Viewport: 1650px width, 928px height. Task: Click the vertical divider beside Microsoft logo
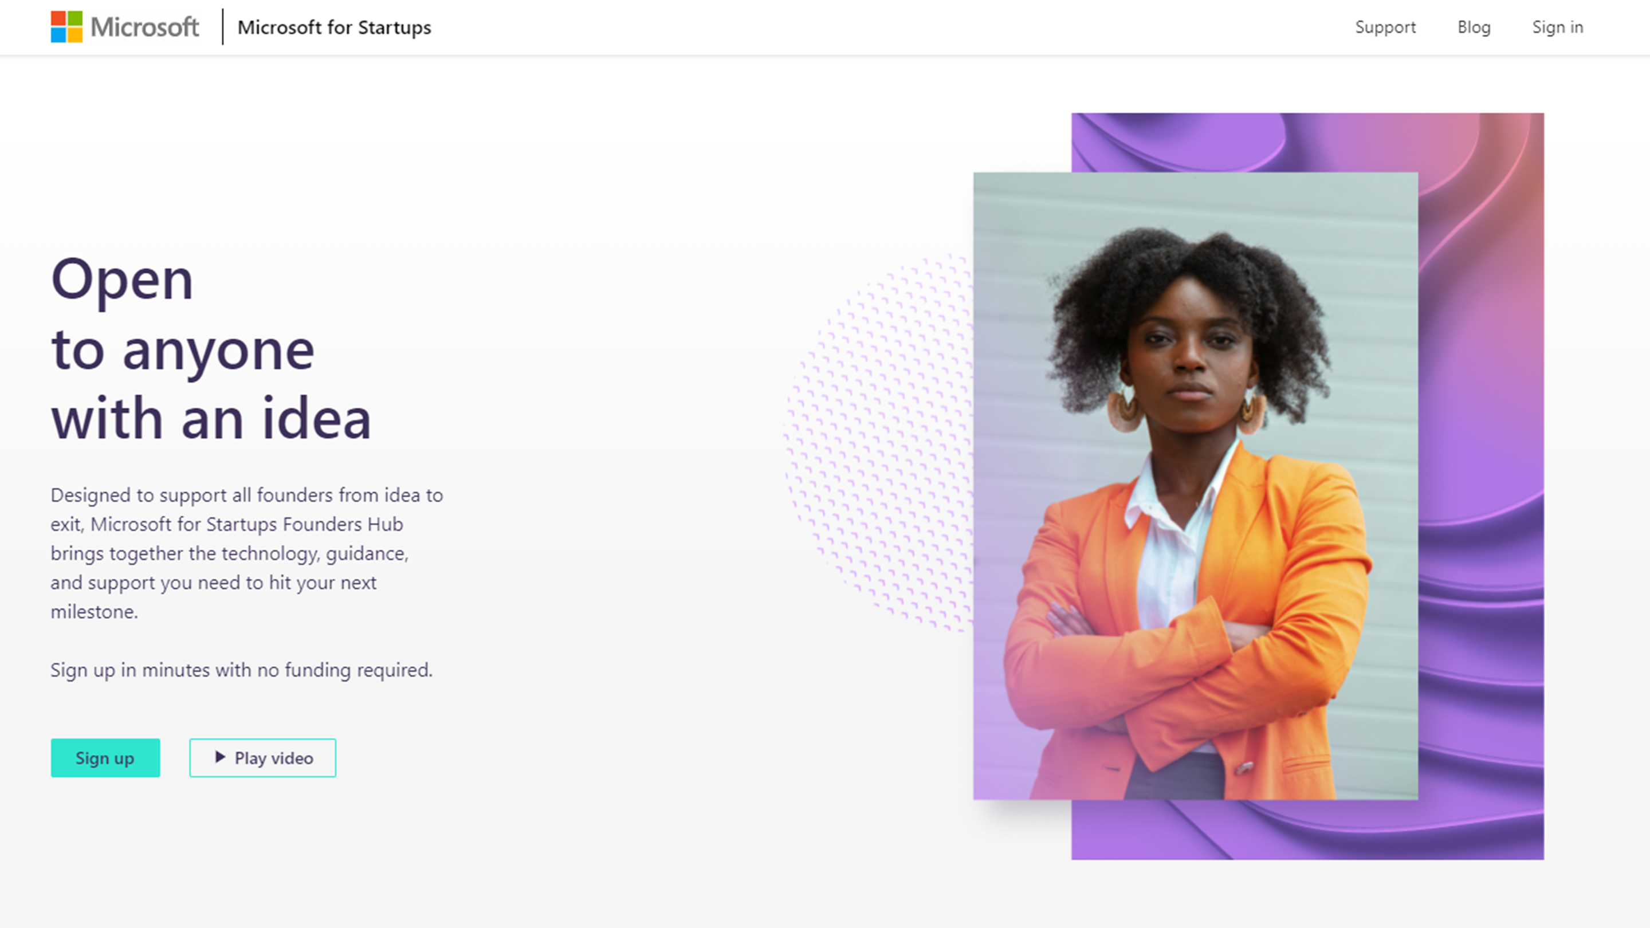click(223, 27)
